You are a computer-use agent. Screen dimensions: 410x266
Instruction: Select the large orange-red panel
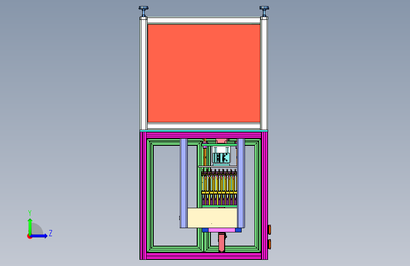point(204,73)
